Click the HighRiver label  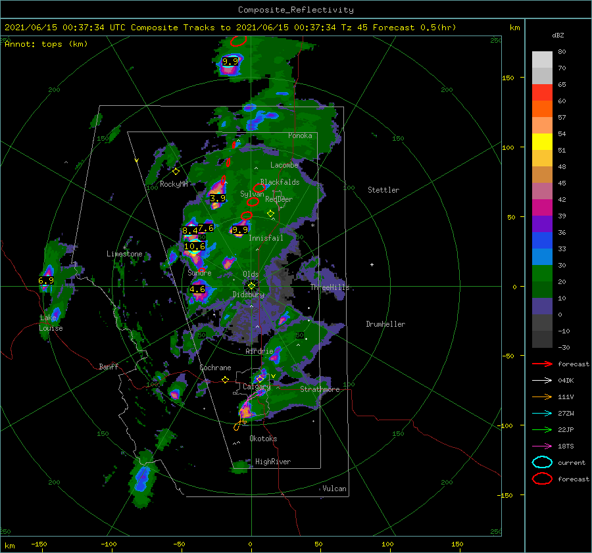[273, 462]
